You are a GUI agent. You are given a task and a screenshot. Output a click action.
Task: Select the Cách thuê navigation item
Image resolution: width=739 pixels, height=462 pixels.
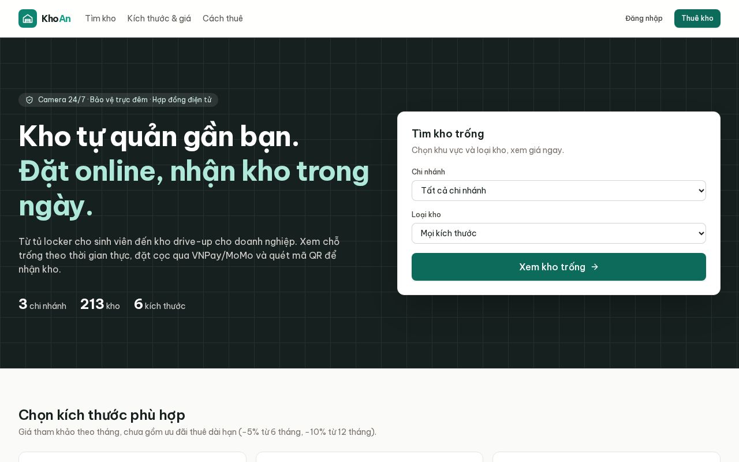click(x=223, y=18)
